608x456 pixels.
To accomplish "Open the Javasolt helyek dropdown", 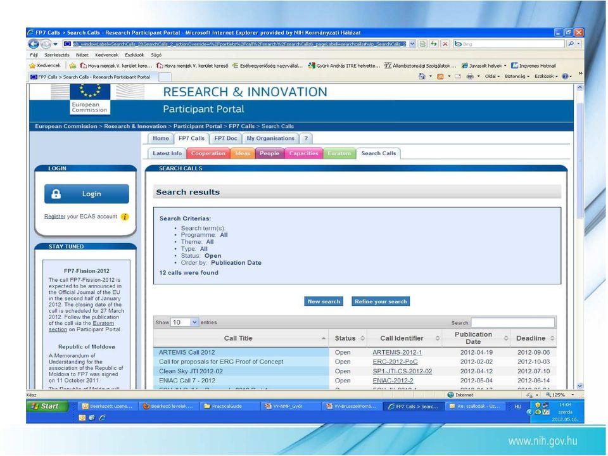I will 484,65.
